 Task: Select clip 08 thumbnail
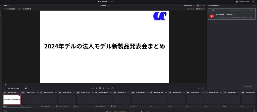tap(140, 99)
